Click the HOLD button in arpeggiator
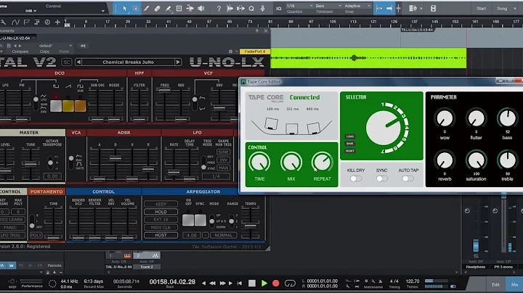Image resolution: width=523 pixels, height=293 pixels. (161, 212)
